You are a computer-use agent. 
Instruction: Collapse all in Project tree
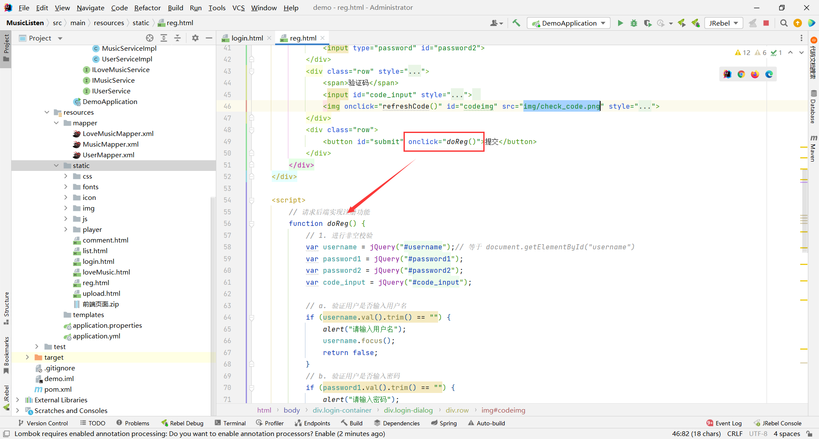click(177, 38)
